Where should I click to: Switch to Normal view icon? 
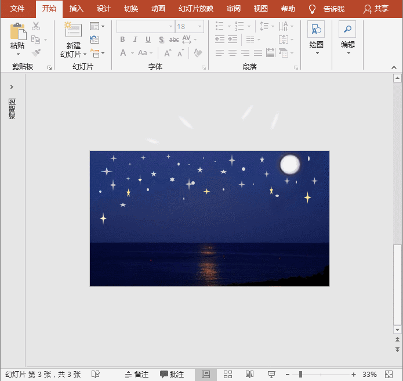pos(206,374)
